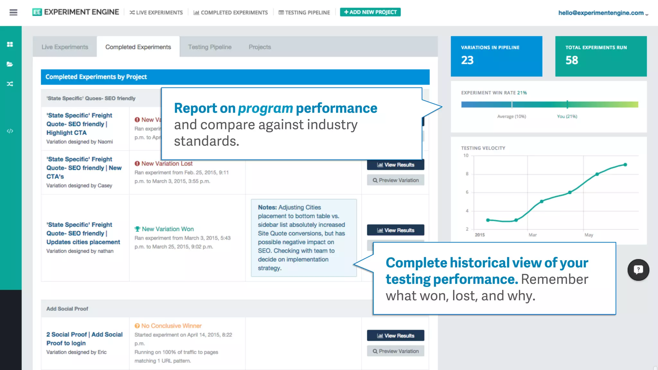Image resolution: width=658 pixels, height=370 pixels.
Task: View Results for Updates cities placement variation
Action: pyautogui.click(x=396, y=230)
